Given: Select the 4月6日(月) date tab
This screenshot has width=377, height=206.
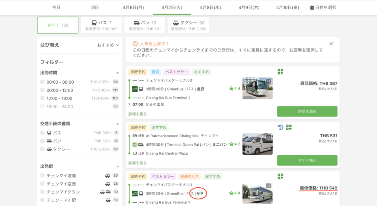Looking at the screenshot, I should 133,7.
